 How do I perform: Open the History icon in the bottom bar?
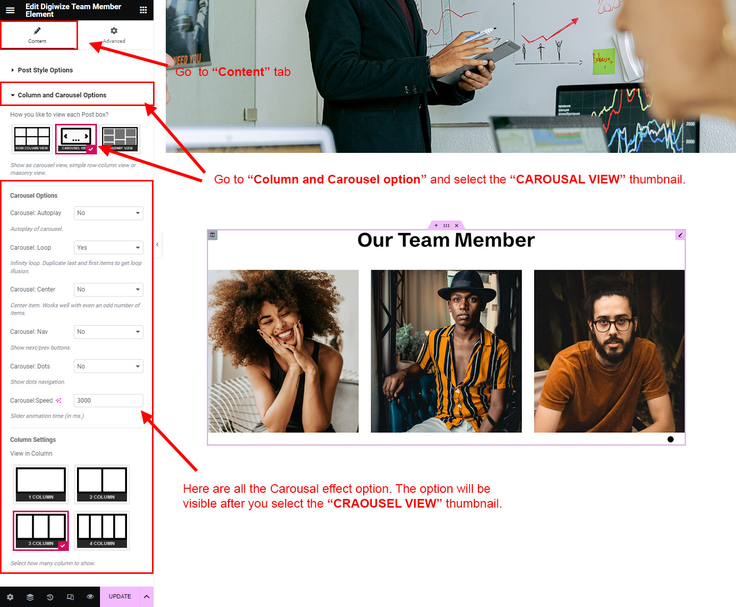tap(50, 597)
